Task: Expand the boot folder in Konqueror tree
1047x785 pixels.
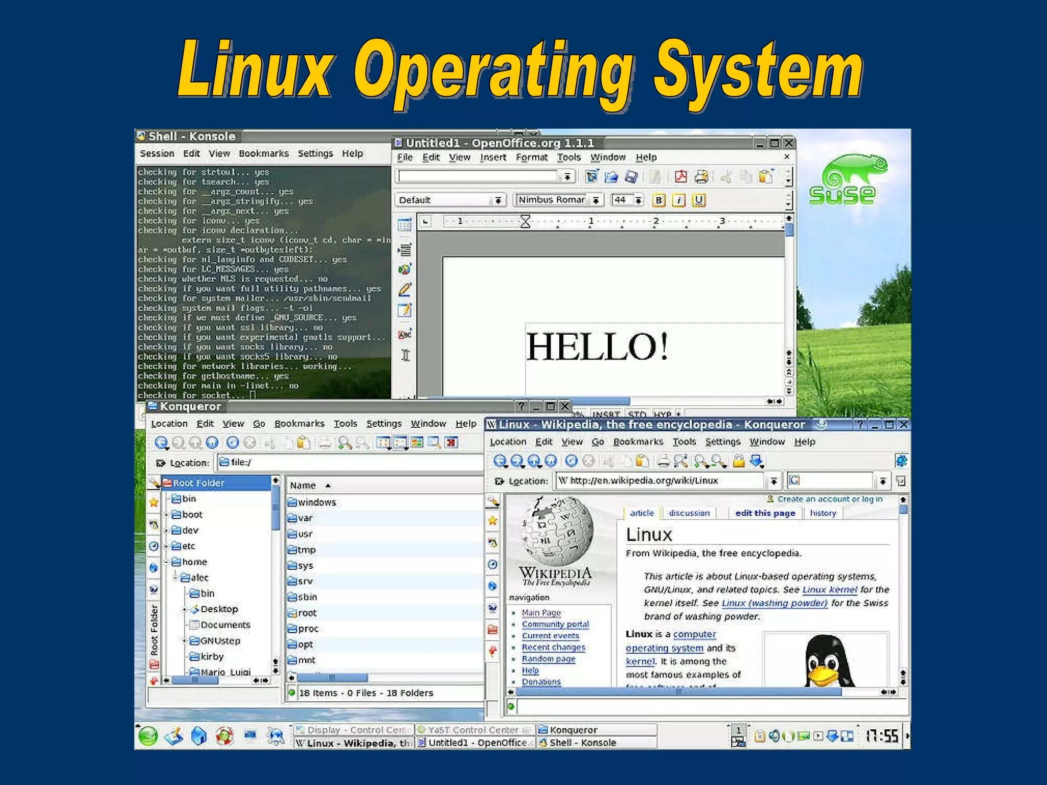Action: pyautogui.click(x=167, y=515)
